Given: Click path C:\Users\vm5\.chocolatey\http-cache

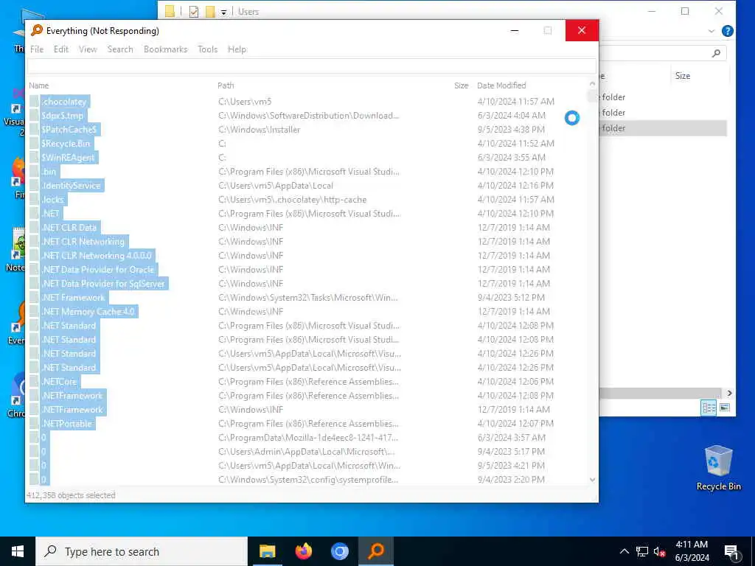Looking at the screenshot, I should (x=292, y=199).
